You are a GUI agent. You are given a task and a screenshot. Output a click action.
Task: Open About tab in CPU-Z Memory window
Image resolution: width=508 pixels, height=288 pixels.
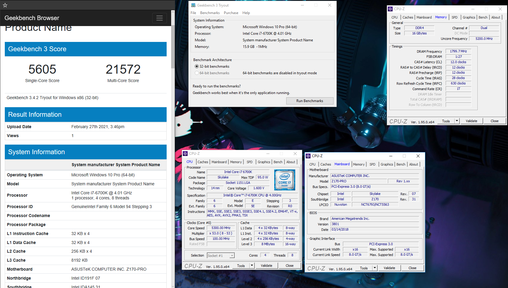(496, 17)
